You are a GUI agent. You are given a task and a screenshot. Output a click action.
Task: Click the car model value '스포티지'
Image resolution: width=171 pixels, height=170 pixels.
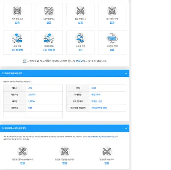click(32, 95)
